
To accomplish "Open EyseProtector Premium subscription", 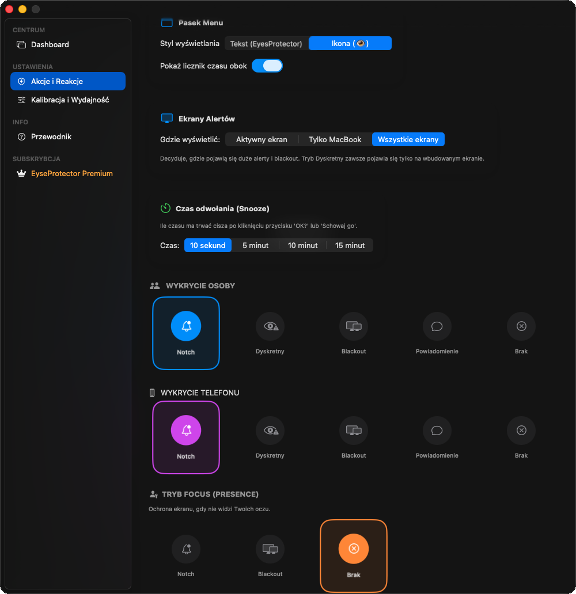I will click(x=71, y=173).
